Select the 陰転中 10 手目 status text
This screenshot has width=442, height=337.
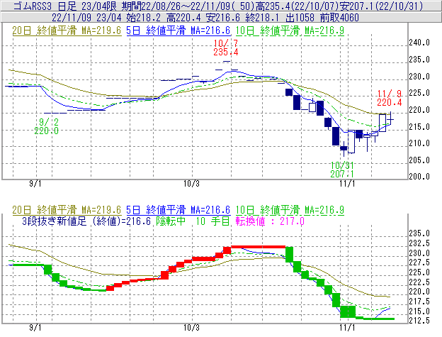pos(193,221)
